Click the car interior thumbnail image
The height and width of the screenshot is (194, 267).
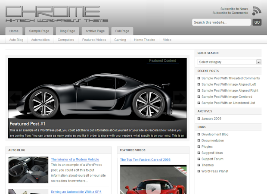point(28,170)
